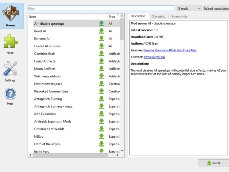
Task: Click download arrow for Extreme AI
Action: [101, 38]
